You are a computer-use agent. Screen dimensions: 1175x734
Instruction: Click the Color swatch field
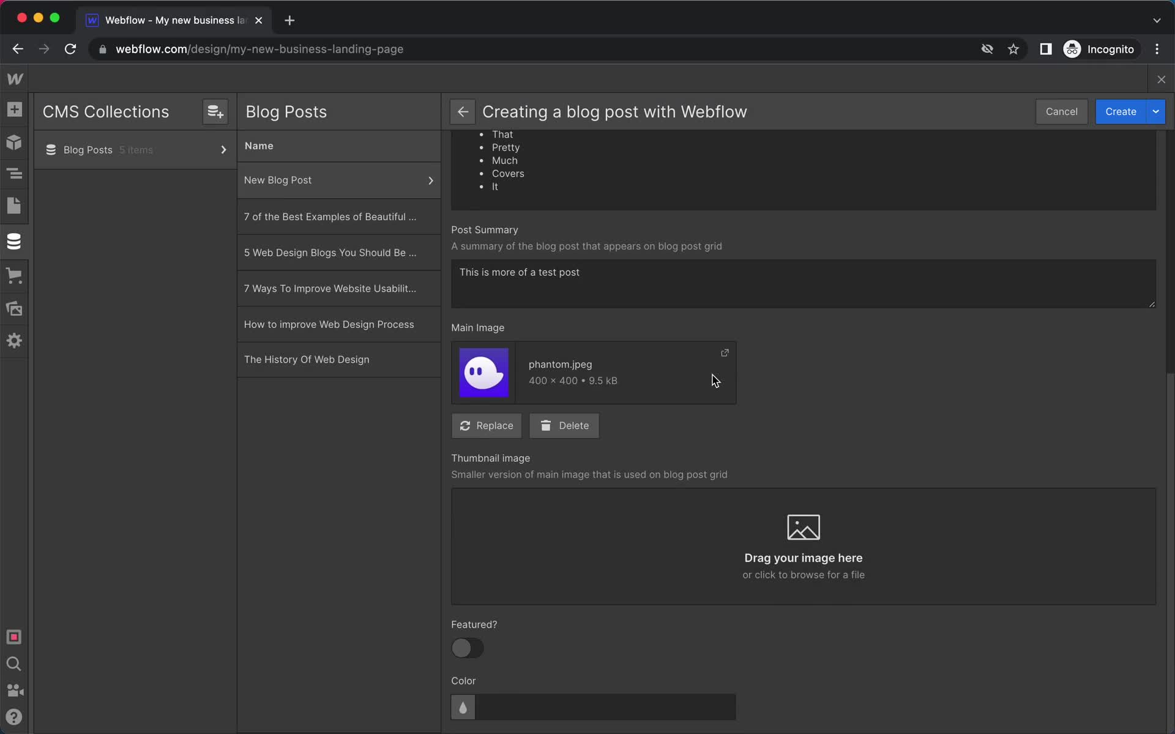463,707
